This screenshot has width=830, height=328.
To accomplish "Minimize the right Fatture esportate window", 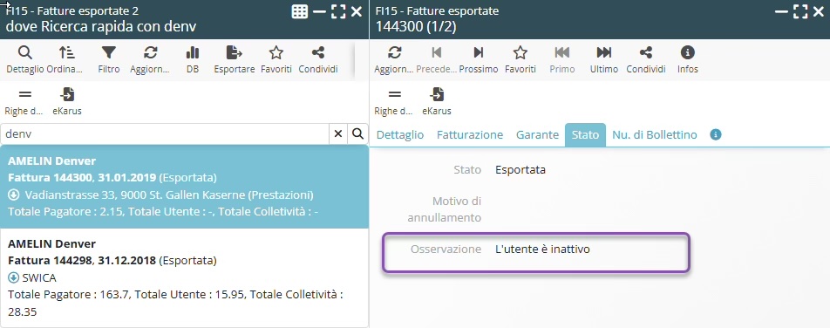I will [x=781, y=11].
